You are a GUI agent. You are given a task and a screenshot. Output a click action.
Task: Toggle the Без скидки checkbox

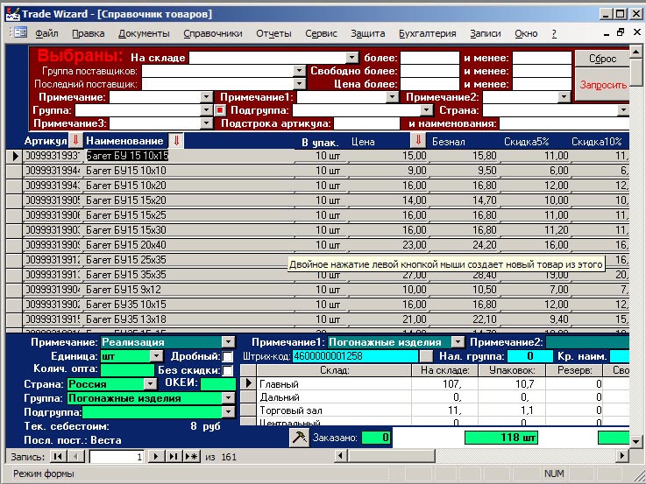pos(228,370)
